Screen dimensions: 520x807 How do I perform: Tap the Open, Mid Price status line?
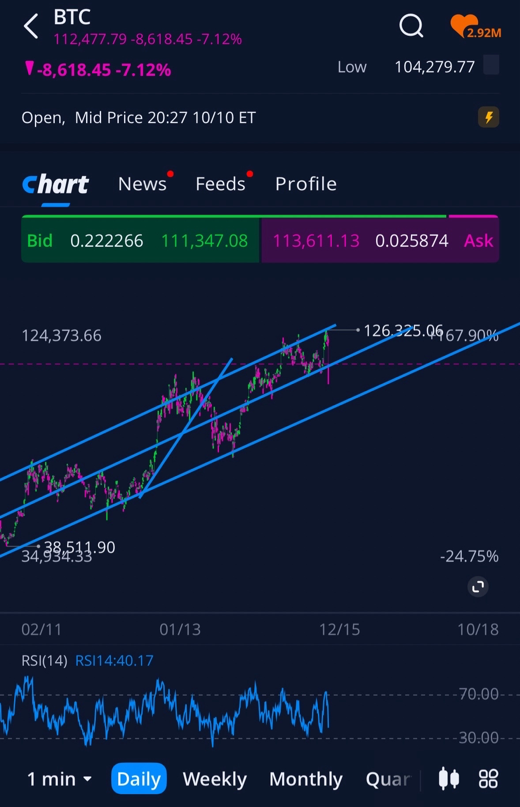click(139, 117)
